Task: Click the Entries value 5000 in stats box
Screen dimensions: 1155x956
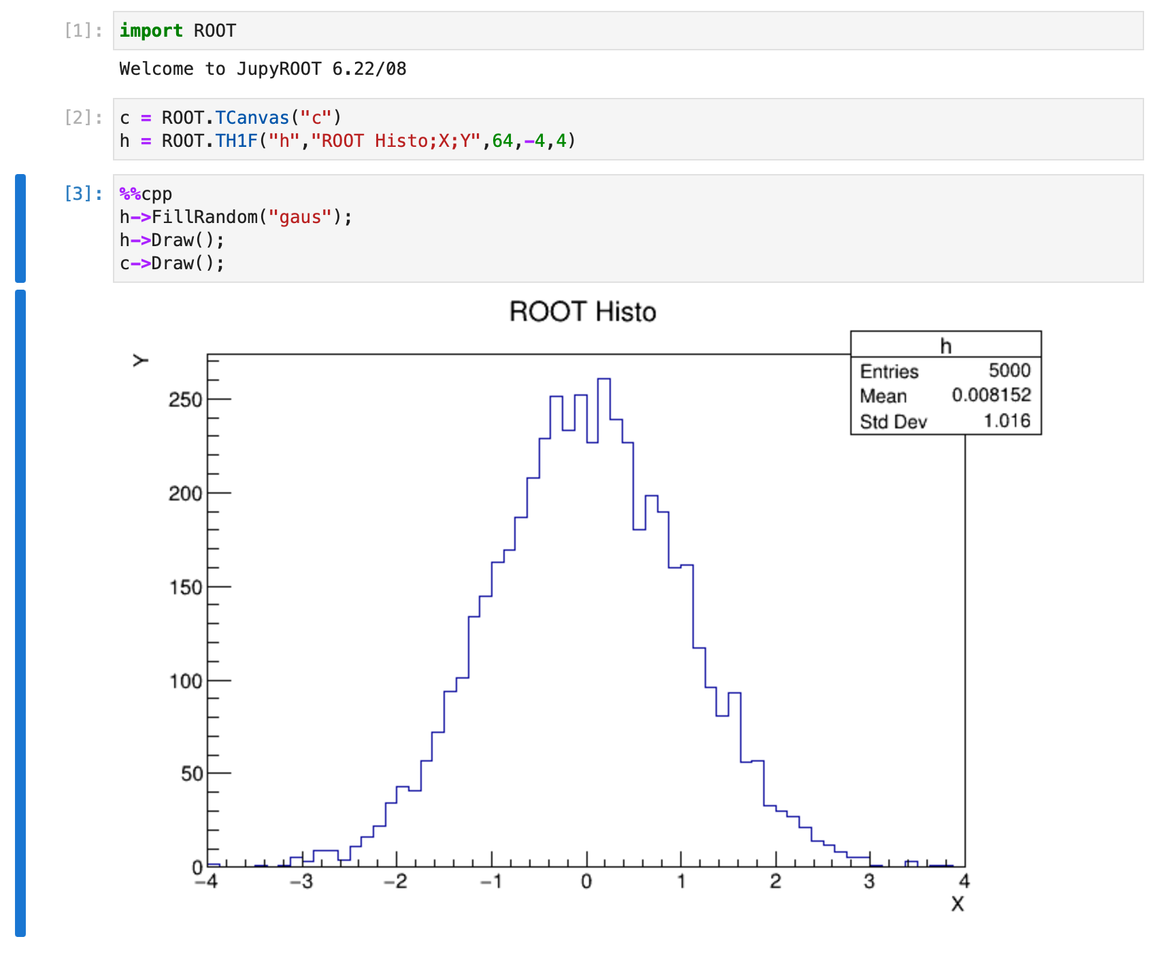Action: [x=1009, y=371]
